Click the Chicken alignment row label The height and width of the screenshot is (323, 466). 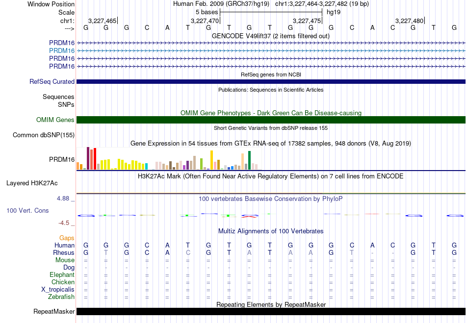[63, 282]
